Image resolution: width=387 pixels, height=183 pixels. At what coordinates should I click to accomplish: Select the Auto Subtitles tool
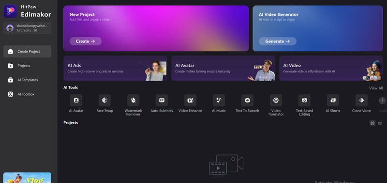pyautogui.click(x=162, y=100)
